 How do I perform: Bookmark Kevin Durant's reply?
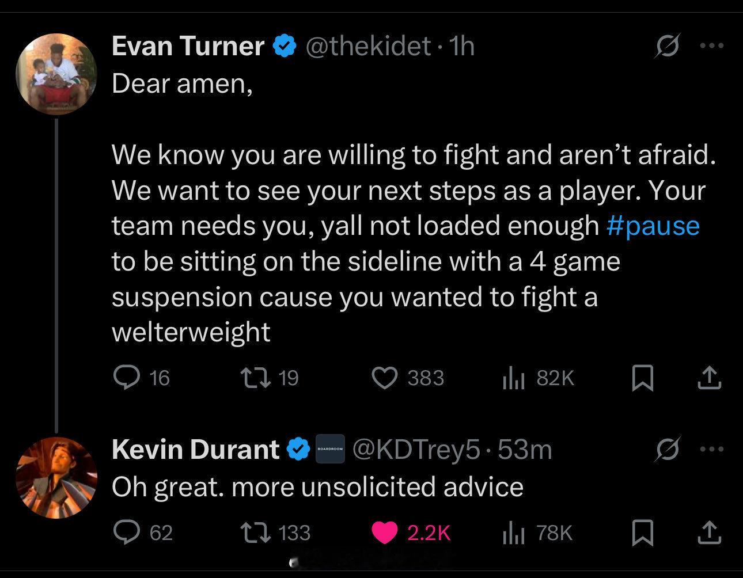pyautogui.click(x=642, y=533)
